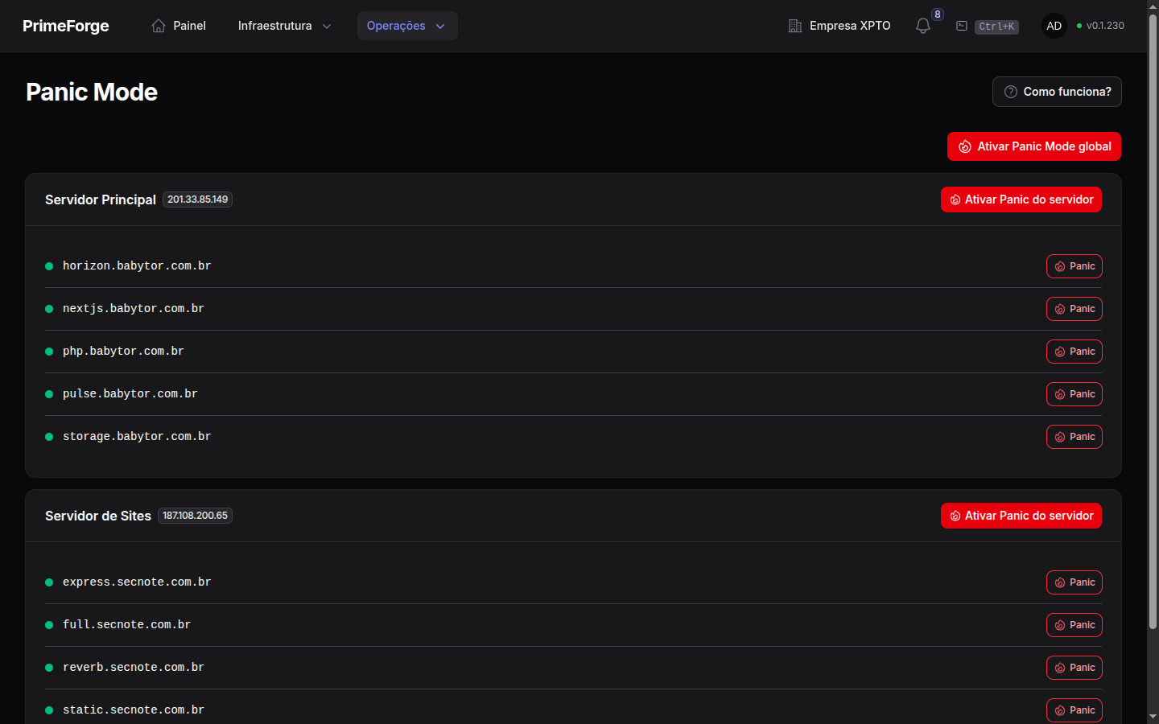Select the storage.babytor.com.br domain text

click(x=137, y=436)
